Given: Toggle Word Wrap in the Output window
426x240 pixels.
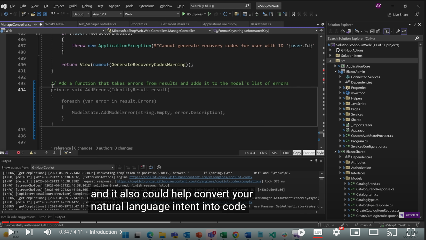Looking at the screenshot, I should (151, 167).
